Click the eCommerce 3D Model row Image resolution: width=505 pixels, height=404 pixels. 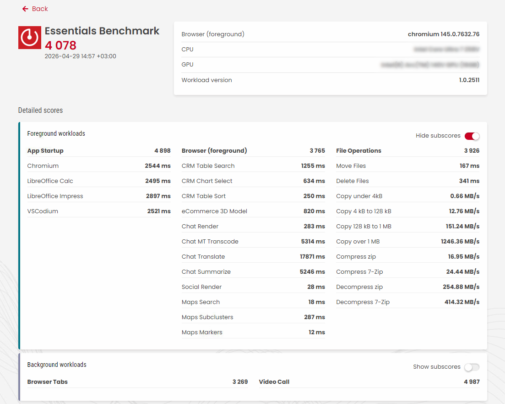click(253, 211)
